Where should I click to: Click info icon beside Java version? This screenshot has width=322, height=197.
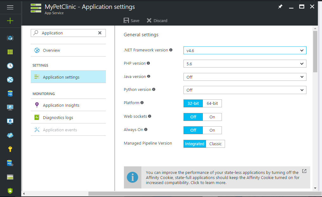click(149, 76)
